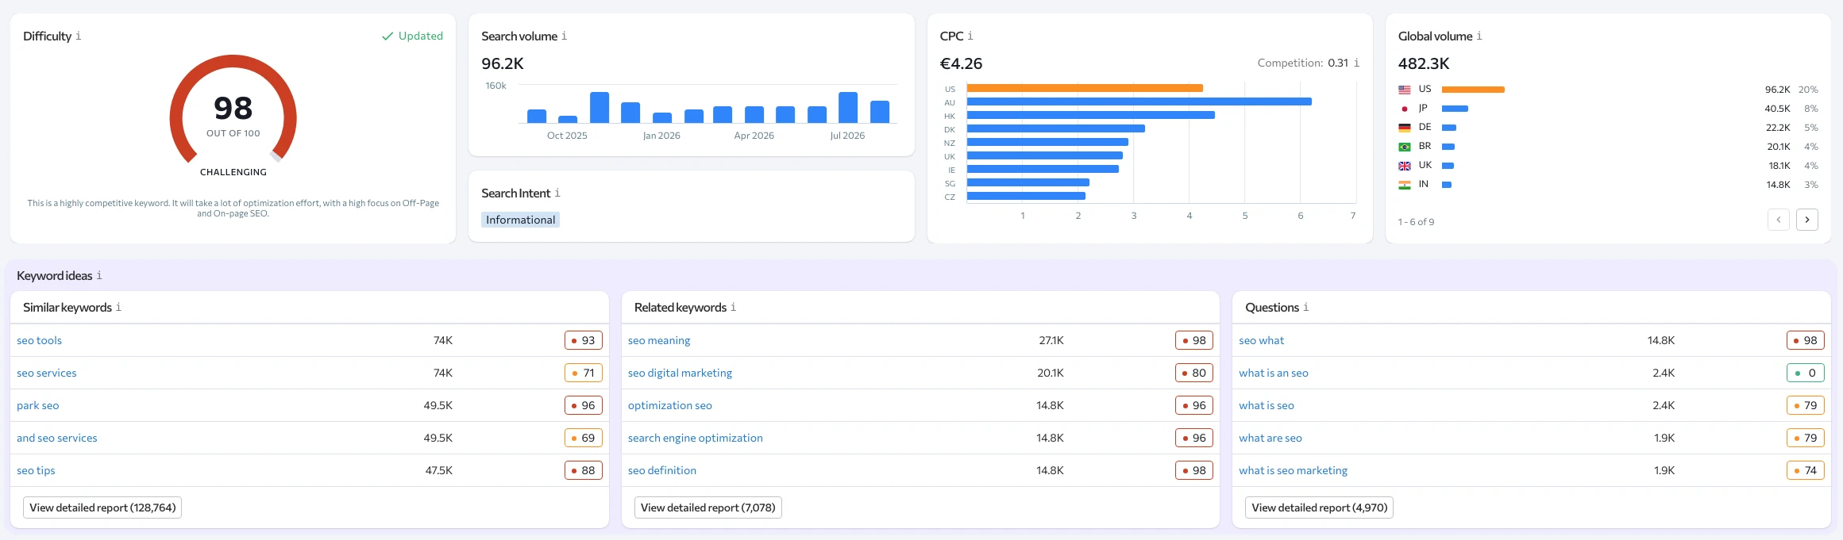This screenshot has width=1843, height=540.
Task: Click the Brazil flag icon
Action: click(1405, 147)
